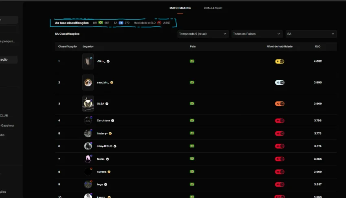Click the red skill badge in fokiu- row
The height and width of the screenshot is (198, 346).
(x=280, y=159)
